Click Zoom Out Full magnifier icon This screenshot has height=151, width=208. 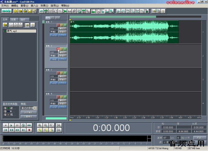point(52,125)
